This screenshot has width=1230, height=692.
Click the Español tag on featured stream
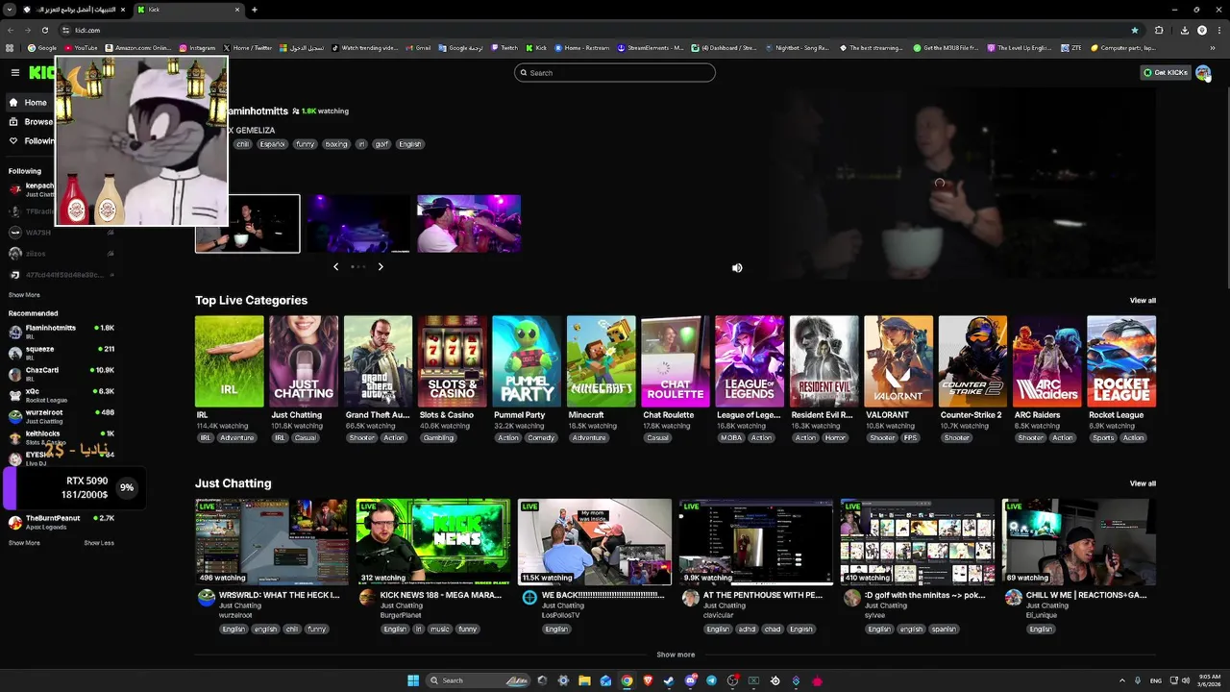[272, 144]
